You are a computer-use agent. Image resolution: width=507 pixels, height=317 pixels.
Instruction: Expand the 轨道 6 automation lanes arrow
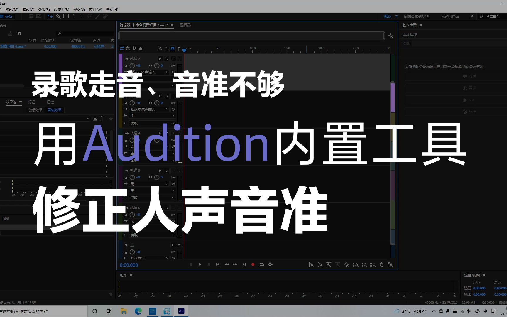point(125,235)
